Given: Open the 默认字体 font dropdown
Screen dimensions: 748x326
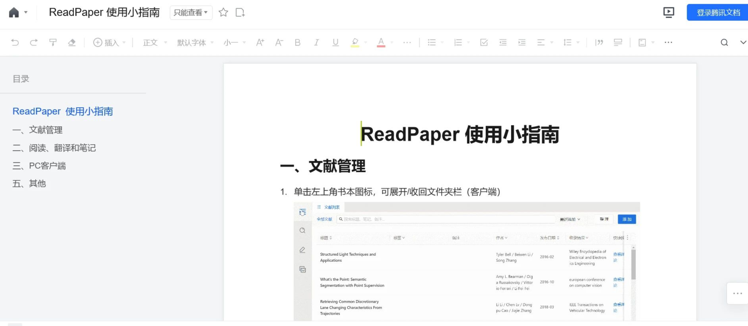Looking at the screenshot, I should [195, 42].
